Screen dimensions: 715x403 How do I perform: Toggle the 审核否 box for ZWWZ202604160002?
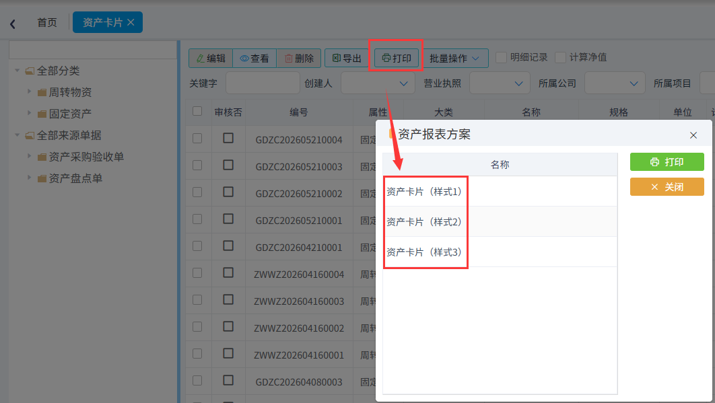pyautogui.click(x=228, y=326)
